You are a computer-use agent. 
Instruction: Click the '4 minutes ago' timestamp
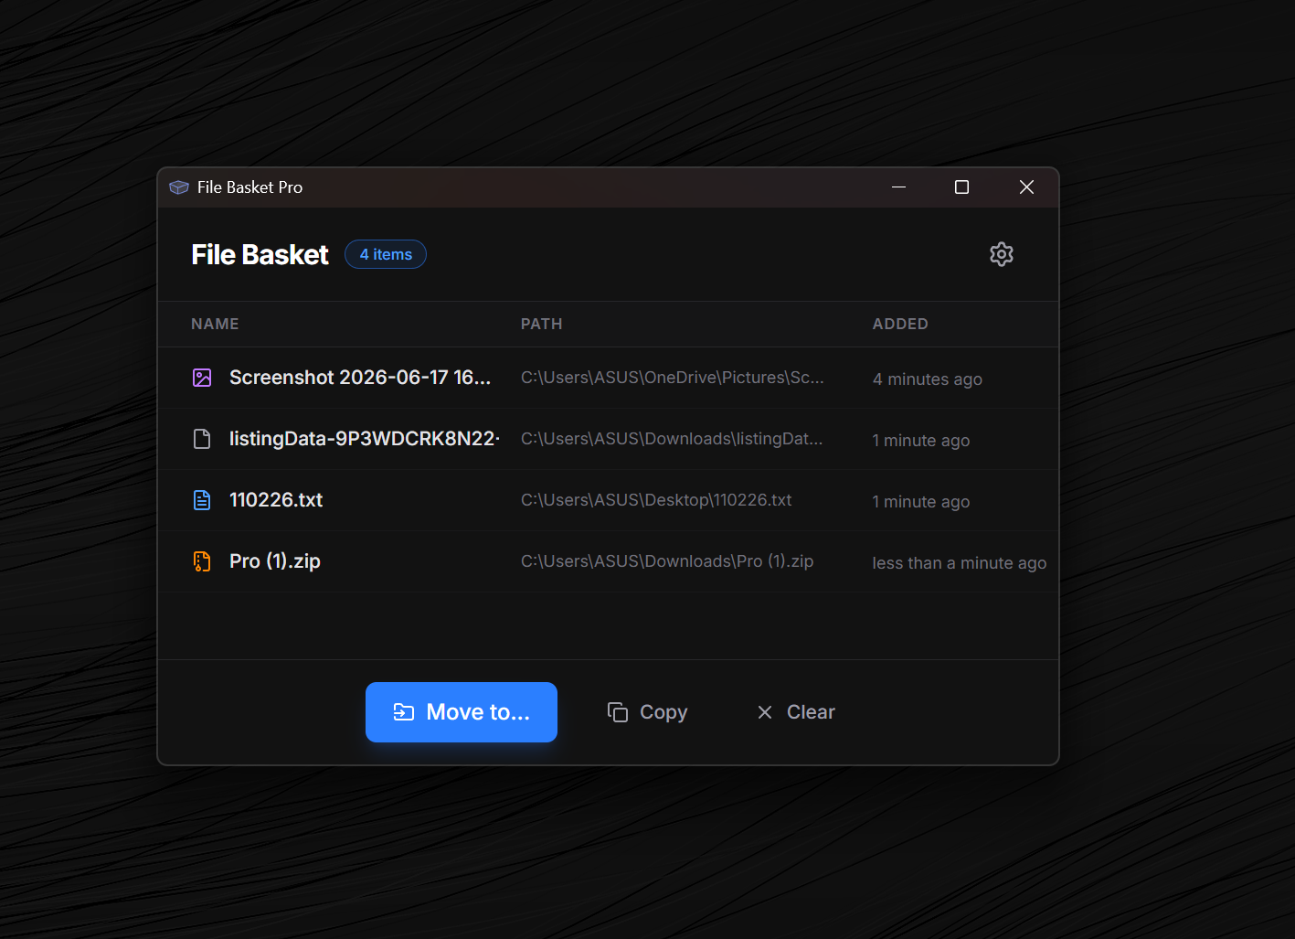pyautogui.click(x=928, y=379)
